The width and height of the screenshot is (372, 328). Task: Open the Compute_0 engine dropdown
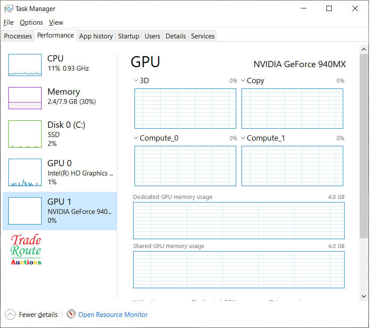(136, 138)
